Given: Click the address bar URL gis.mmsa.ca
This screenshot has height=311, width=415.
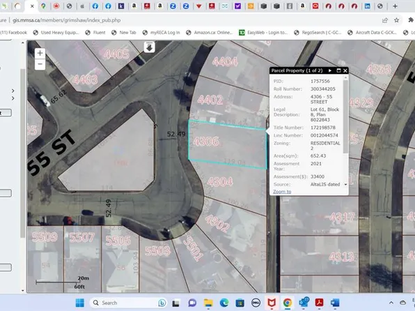Looking at the screenshot, I should (x=66, y=20).
